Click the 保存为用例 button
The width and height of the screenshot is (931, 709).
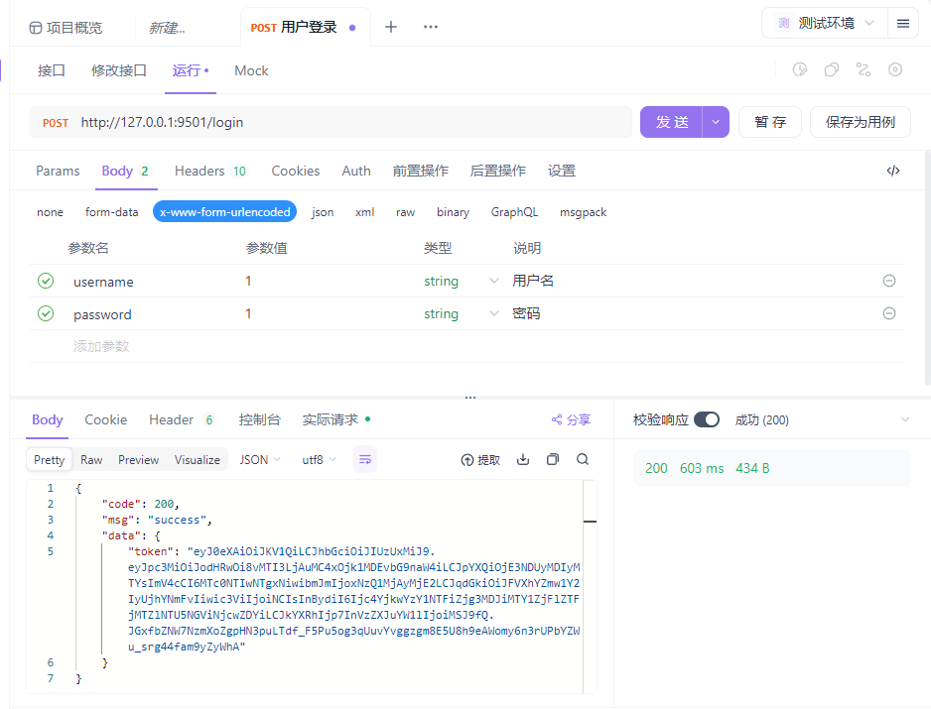tap(861, 122)
